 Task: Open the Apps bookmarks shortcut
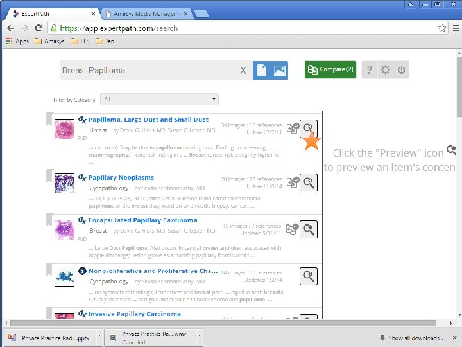coord(18,41)
